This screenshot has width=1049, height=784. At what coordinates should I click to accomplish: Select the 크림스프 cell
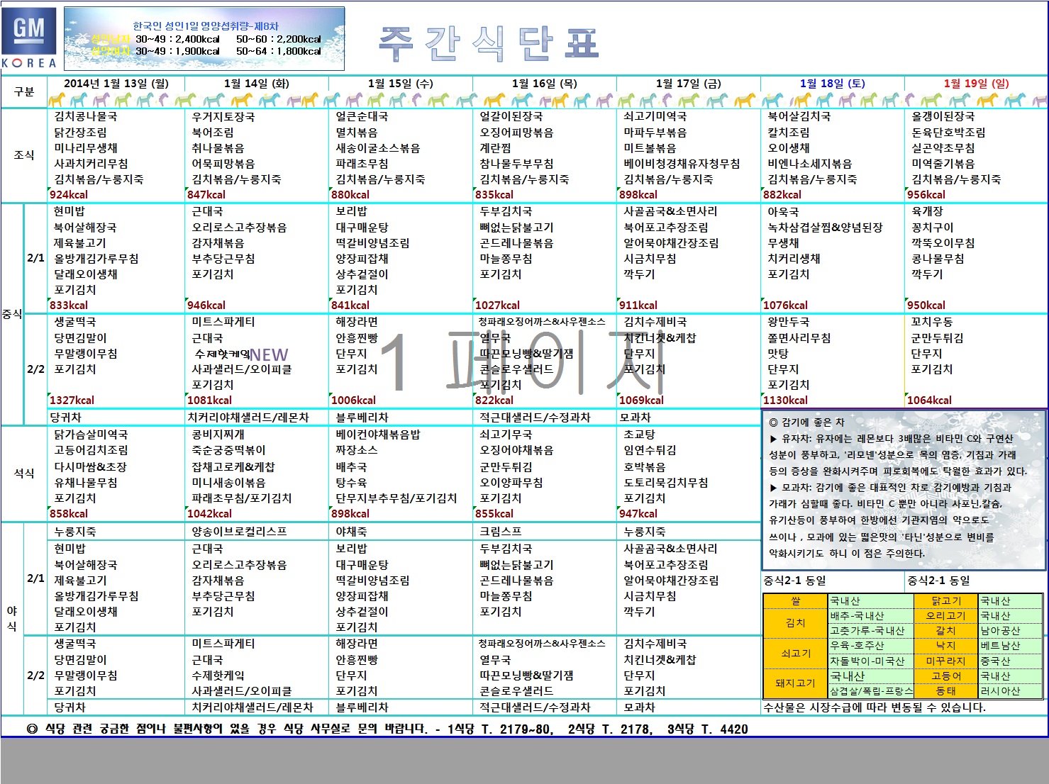point(500,531)
